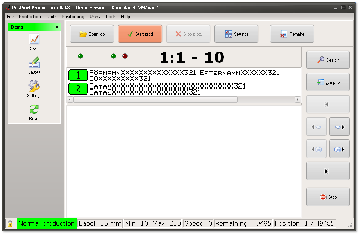Go to last record button
360x235 pixels.
(328, 171)
